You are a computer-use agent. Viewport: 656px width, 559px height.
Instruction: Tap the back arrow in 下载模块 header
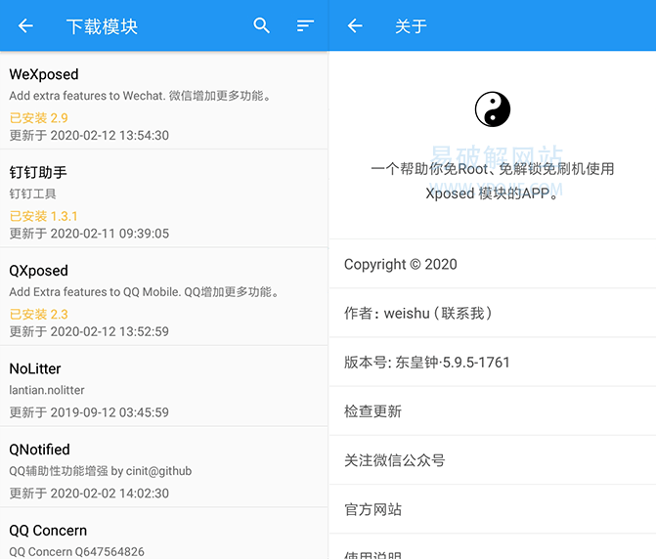pos(25,26)
